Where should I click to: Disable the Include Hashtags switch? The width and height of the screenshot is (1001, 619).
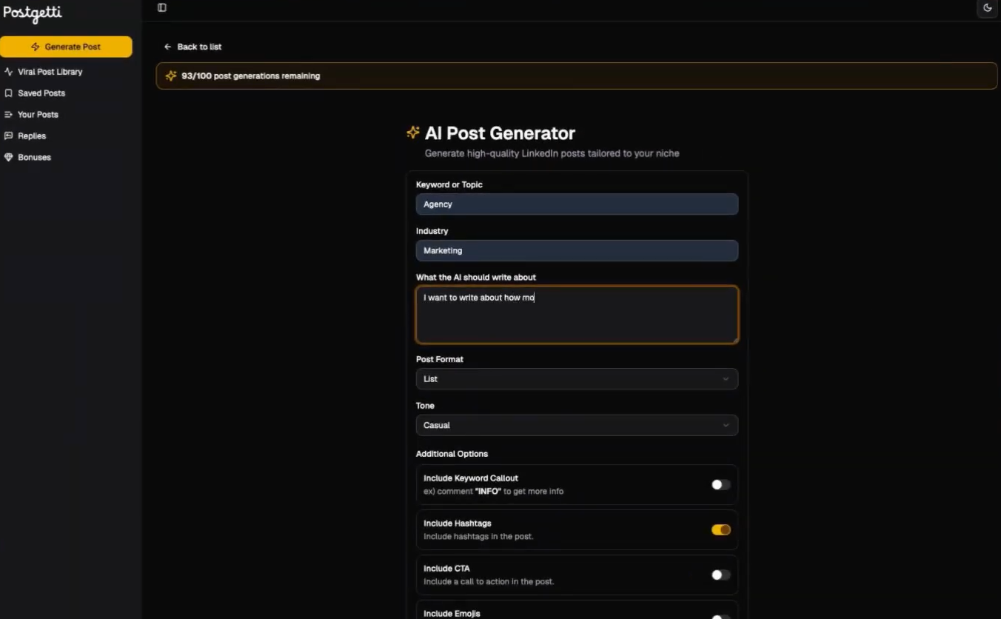click(x=719, y=529)
